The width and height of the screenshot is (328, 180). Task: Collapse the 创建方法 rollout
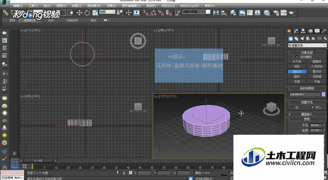(307, 102)
